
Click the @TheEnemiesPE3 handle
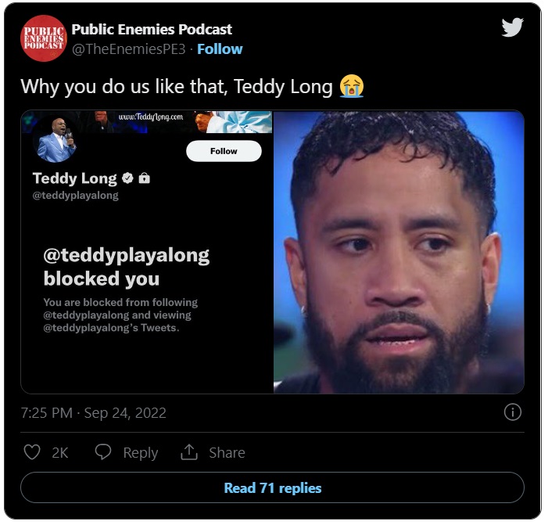pos(129,49)
